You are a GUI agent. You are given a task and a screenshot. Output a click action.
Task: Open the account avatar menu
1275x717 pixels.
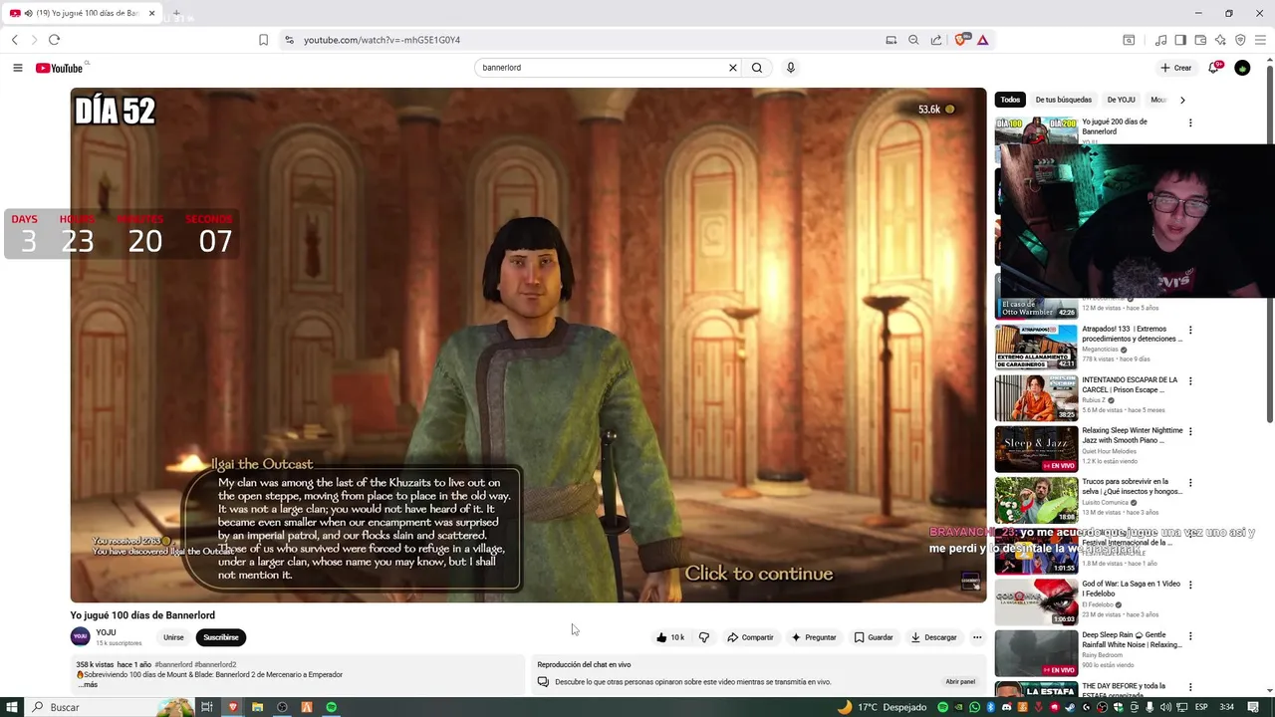coord(1242,68)
